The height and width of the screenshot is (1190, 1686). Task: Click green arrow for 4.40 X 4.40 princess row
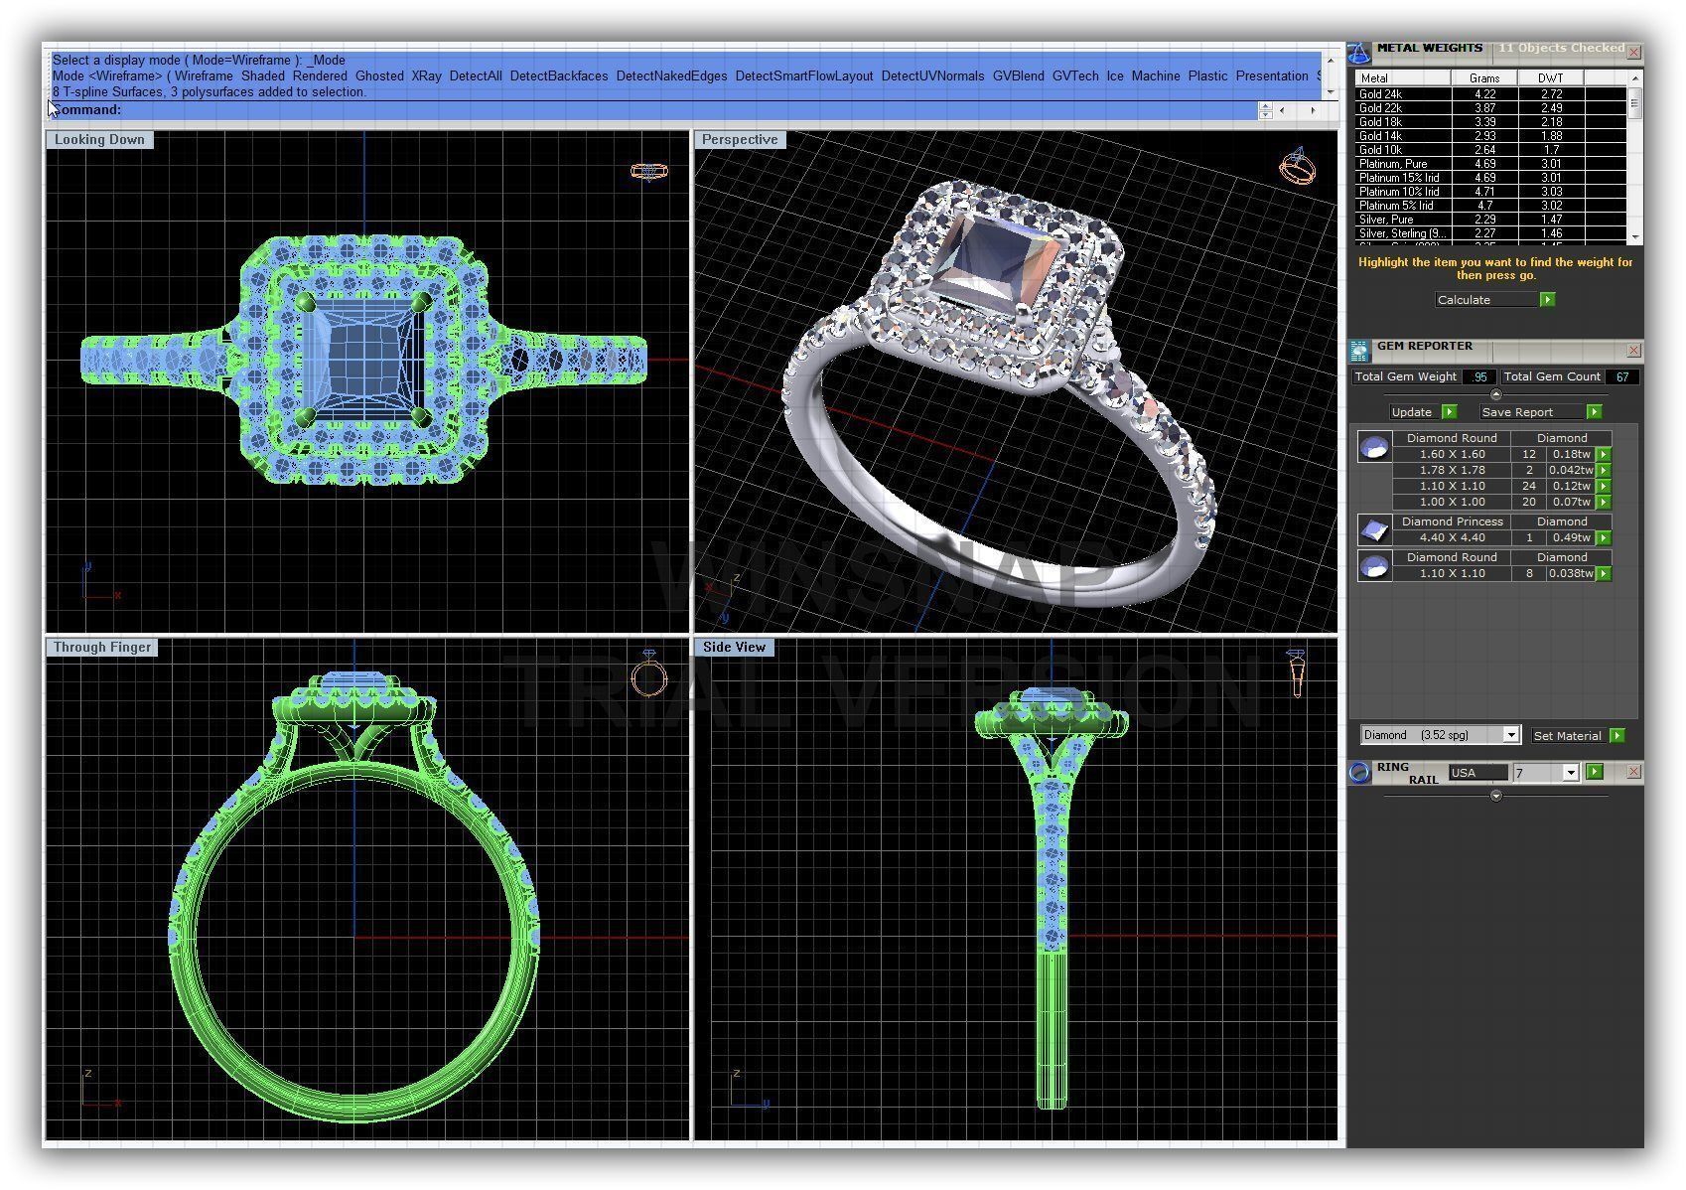tap(1604, 537)
